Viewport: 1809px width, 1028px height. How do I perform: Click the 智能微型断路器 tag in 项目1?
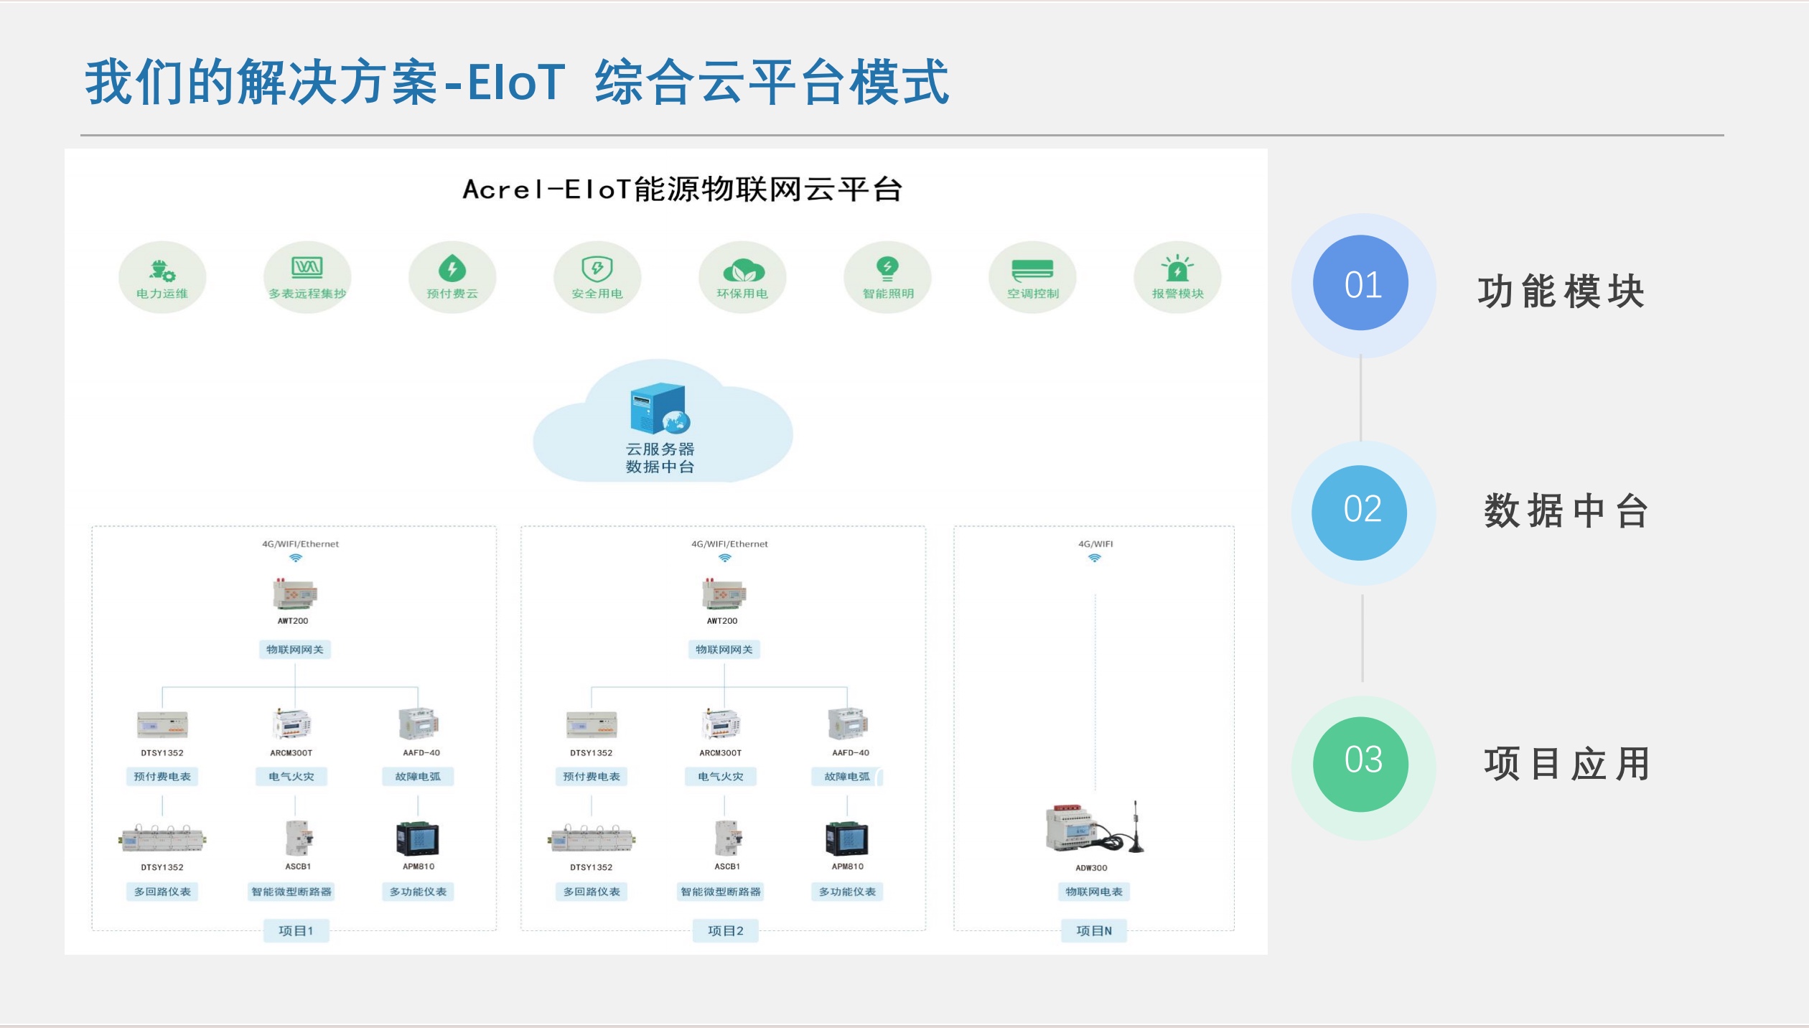tap(291, 892)
